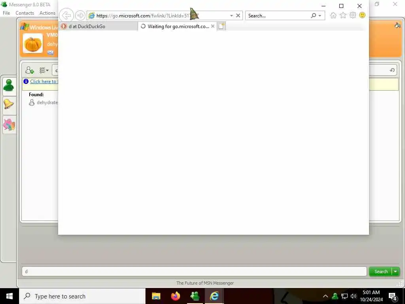Go back in Internet Explorer

coord(66,15)
